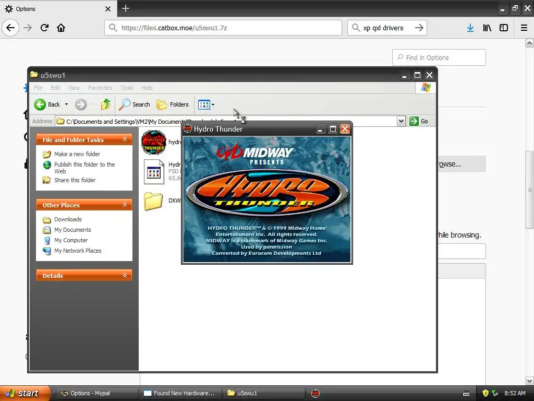Click the 'xp qxl drivers' search box

tap(386, 28)
